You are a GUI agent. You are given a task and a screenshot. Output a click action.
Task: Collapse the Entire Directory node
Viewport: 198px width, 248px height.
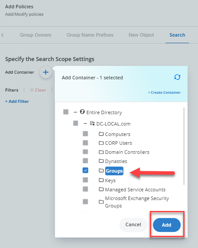tap(75, 112)
